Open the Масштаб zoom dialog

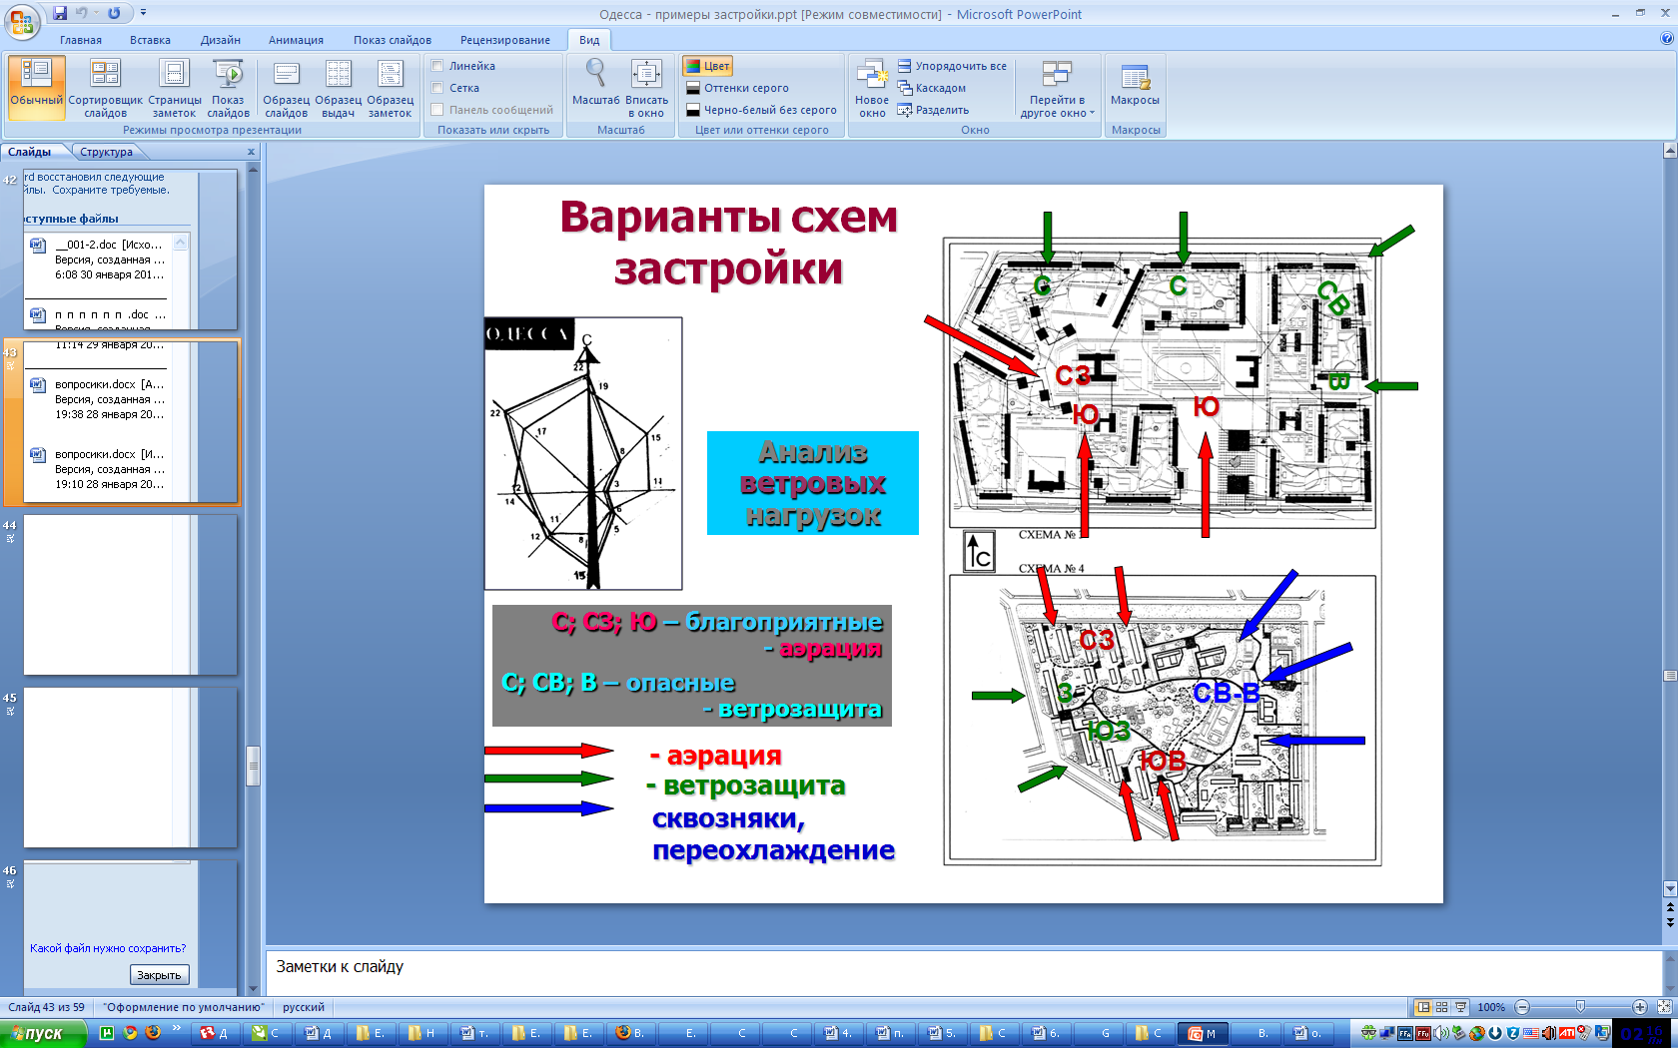(595, 82)
